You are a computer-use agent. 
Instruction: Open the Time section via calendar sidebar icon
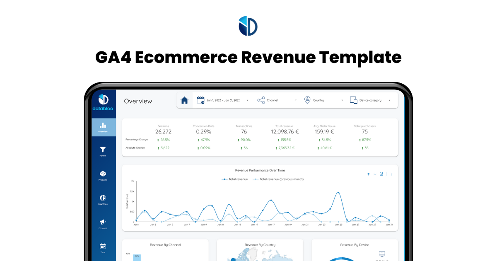point(103,247)
